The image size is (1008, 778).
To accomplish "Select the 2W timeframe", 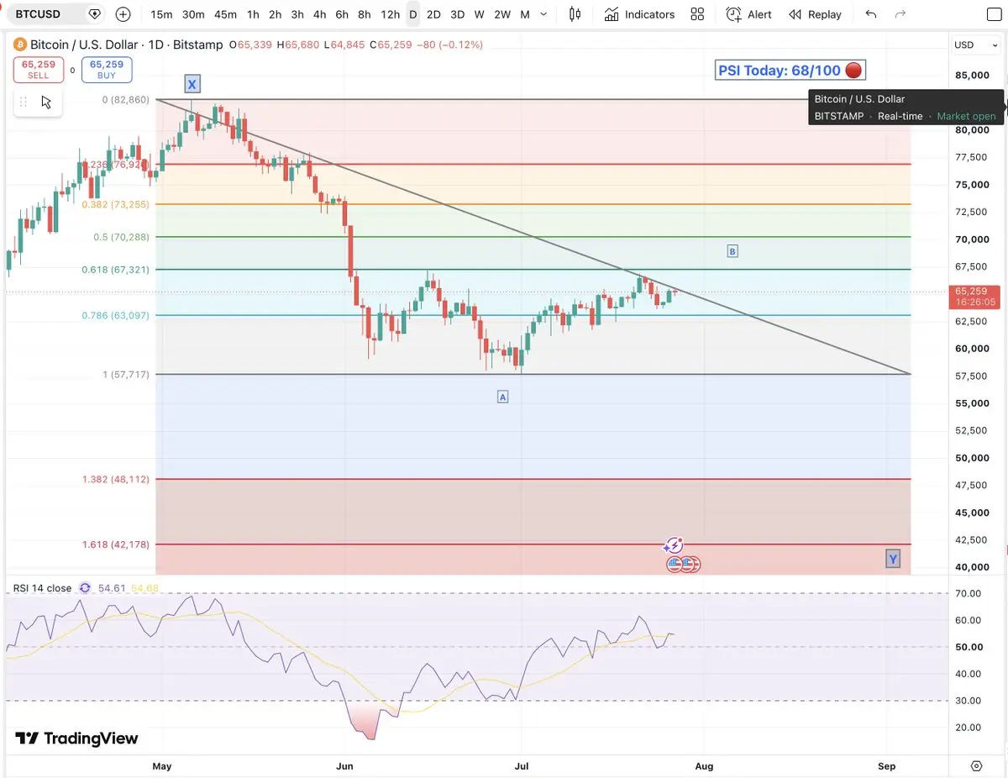I will tap(502, 14).
